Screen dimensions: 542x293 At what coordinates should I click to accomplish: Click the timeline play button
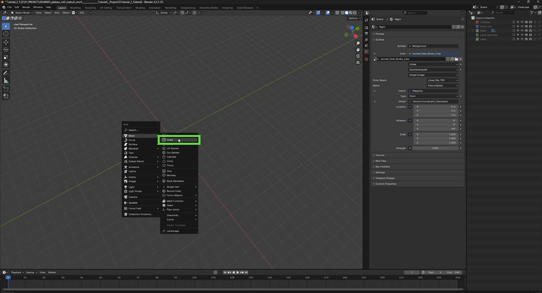[238, 273]
